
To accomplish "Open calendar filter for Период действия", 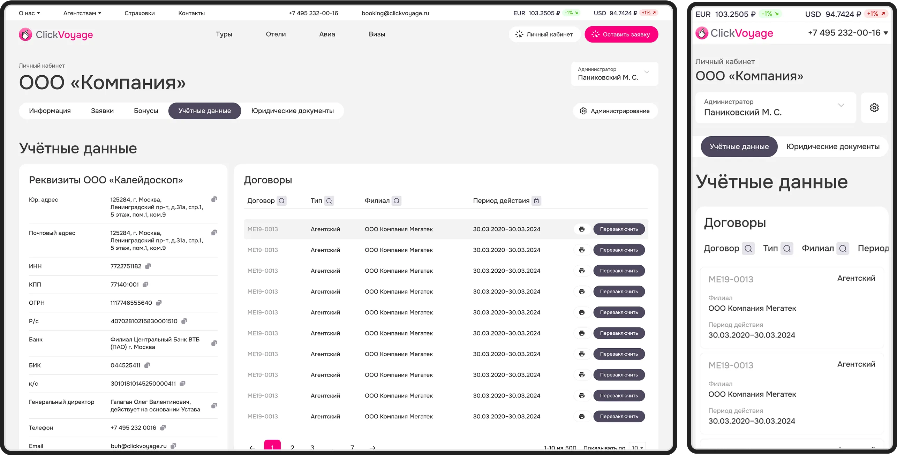I will point(536,201).
